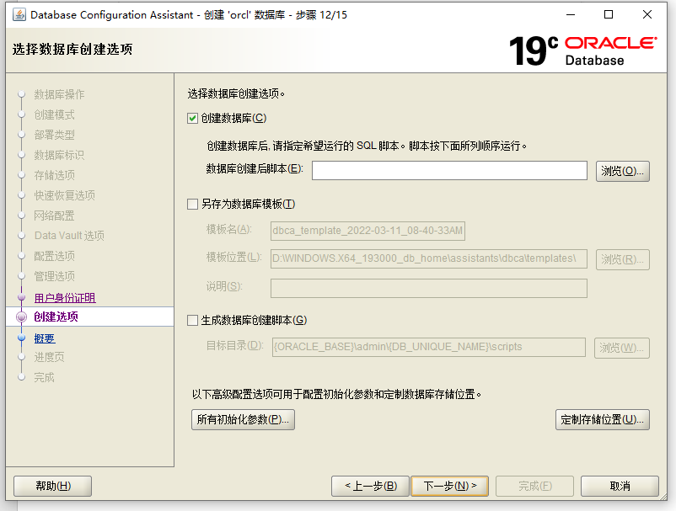Click 浏览(O)... button for post-creation script
This screenshot has width=676, height=511.
(623, 171)
